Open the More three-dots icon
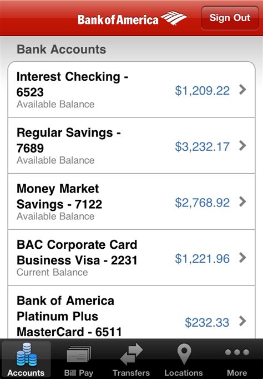The width and height of the screenshot is (263, 379). (x=237, y=352)
